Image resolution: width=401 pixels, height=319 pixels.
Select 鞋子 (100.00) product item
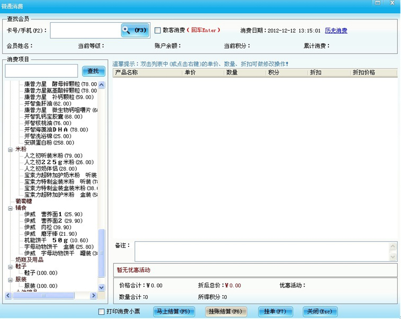pyautogui.click(x=41, y=273)
